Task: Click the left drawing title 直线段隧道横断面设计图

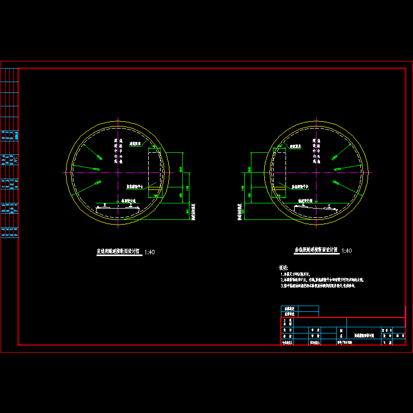Action: [118, 251]
